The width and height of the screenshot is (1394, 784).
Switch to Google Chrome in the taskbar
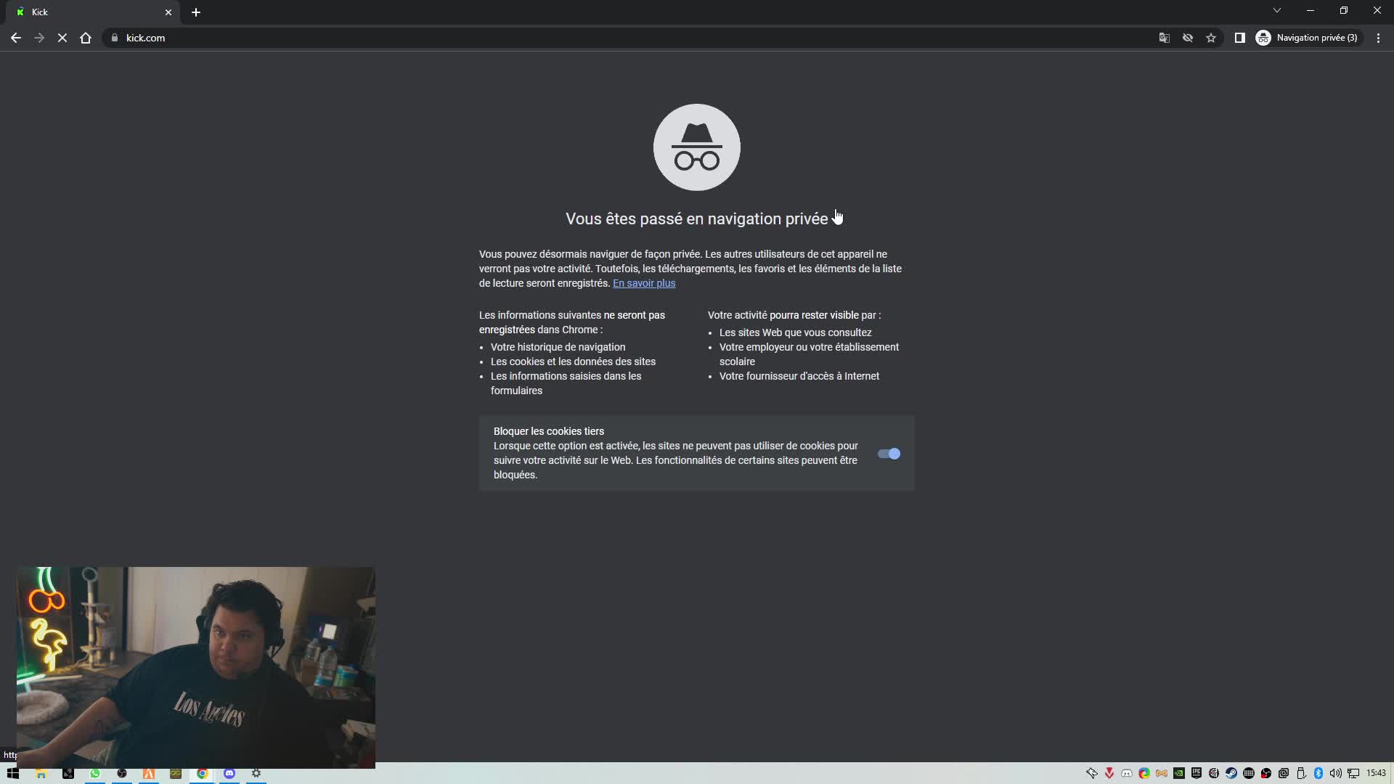203,773
